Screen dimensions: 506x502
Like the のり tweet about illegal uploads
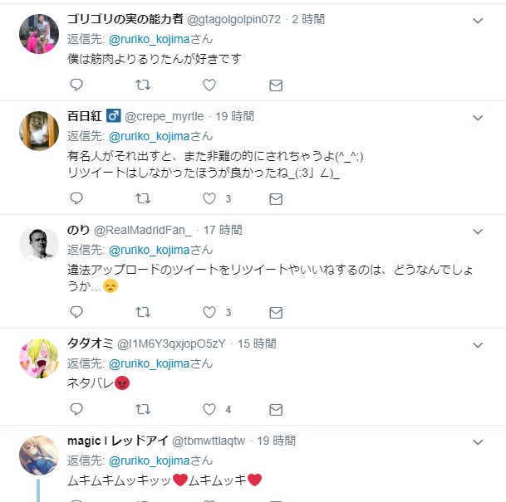click(x=209, y=312)
